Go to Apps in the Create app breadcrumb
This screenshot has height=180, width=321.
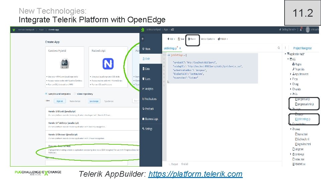click(41, 30)
